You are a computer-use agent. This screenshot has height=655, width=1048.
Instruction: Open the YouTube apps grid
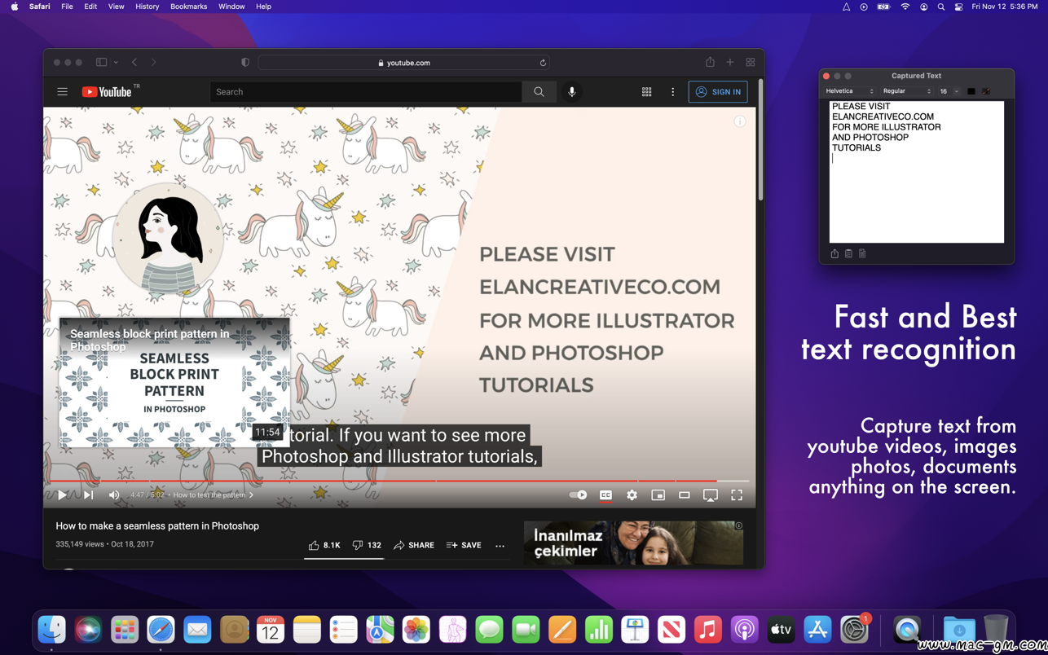click(x=646, y=92)
